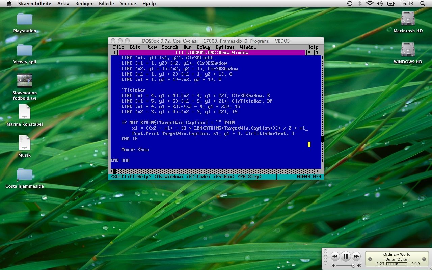Image resolution: width=432 pixels, height=270 pixels.
Task: Open the Rediger menu
Action: 84,4
